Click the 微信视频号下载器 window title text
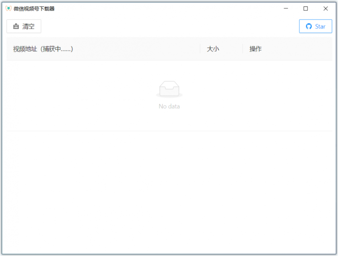 click(34, 8)
